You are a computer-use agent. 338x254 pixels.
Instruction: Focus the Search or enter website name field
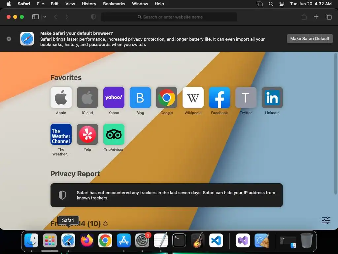coord(169,17)
